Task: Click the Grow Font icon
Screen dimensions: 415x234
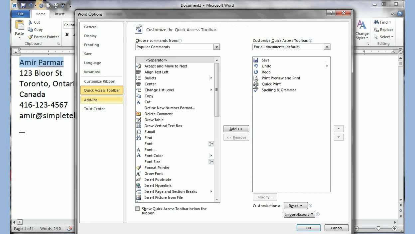Action: click(x=139, y=174)
